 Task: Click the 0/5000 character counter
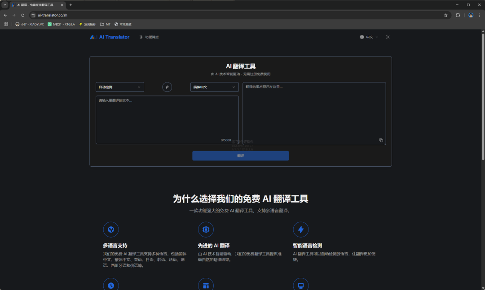tap(226, 140)
